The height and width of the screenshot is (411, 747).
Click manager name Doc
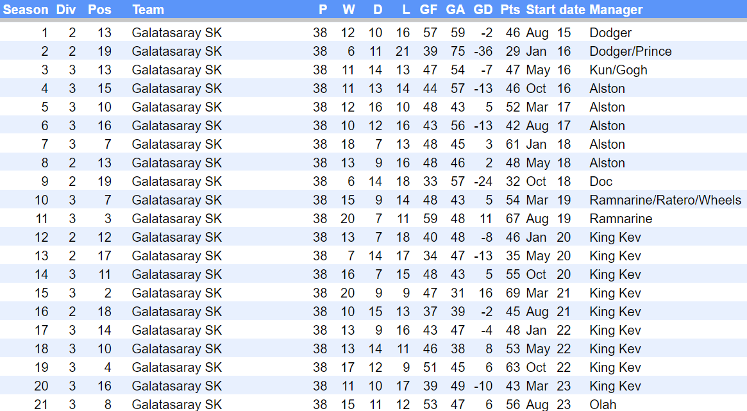(x=601, y=181)
